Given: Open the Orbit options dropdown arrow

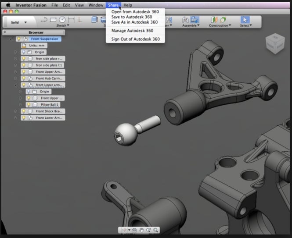Looking at the screenshot, I should coord(129,230).
